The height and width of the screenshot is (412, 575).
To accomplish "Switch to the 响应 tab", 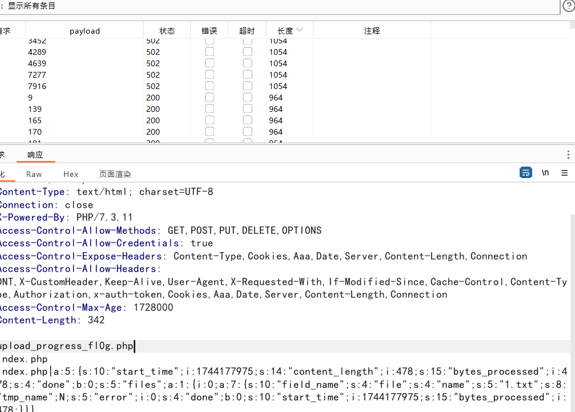I will tap(35, 155).
